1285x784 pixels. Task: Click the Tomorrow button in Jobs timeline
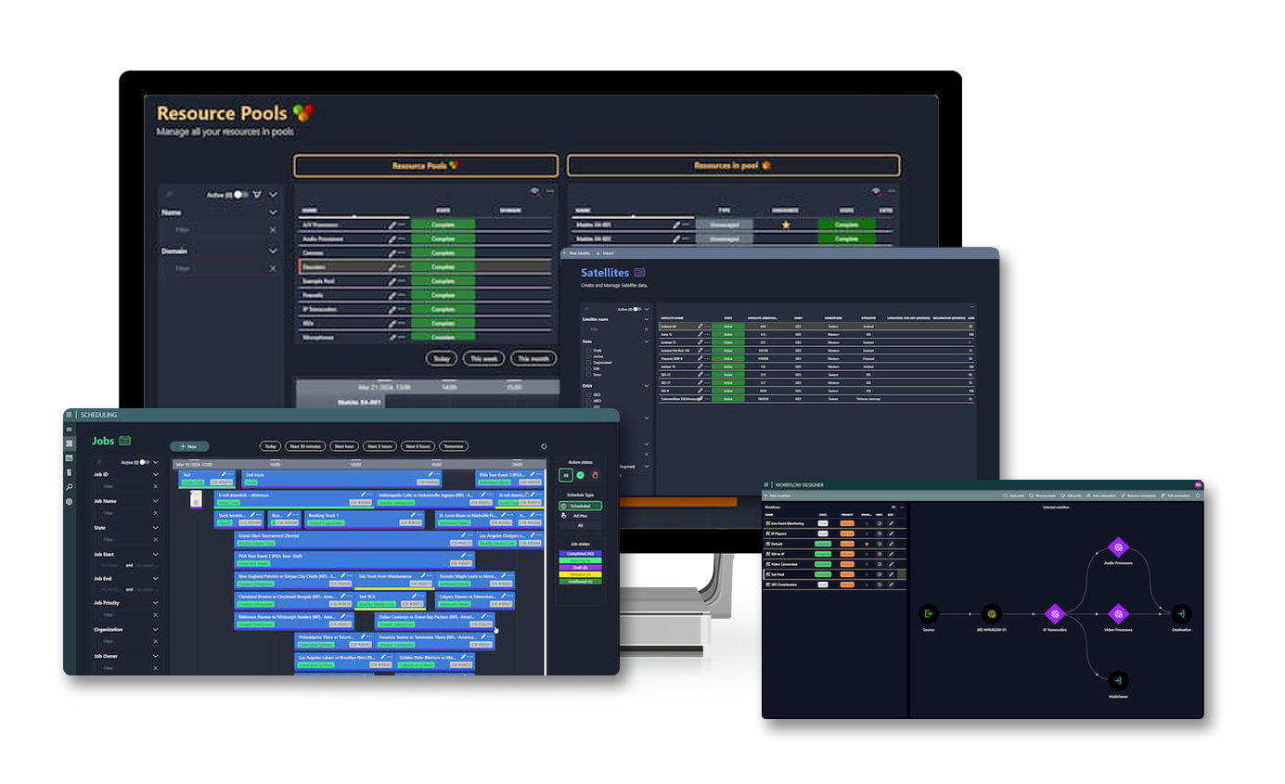coord(453,446)
